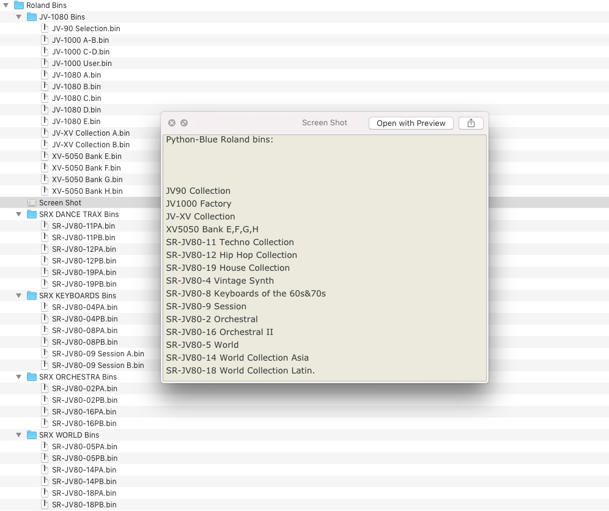Select the SR-JV80-05PB.bin file name

(x=84, y=458)
